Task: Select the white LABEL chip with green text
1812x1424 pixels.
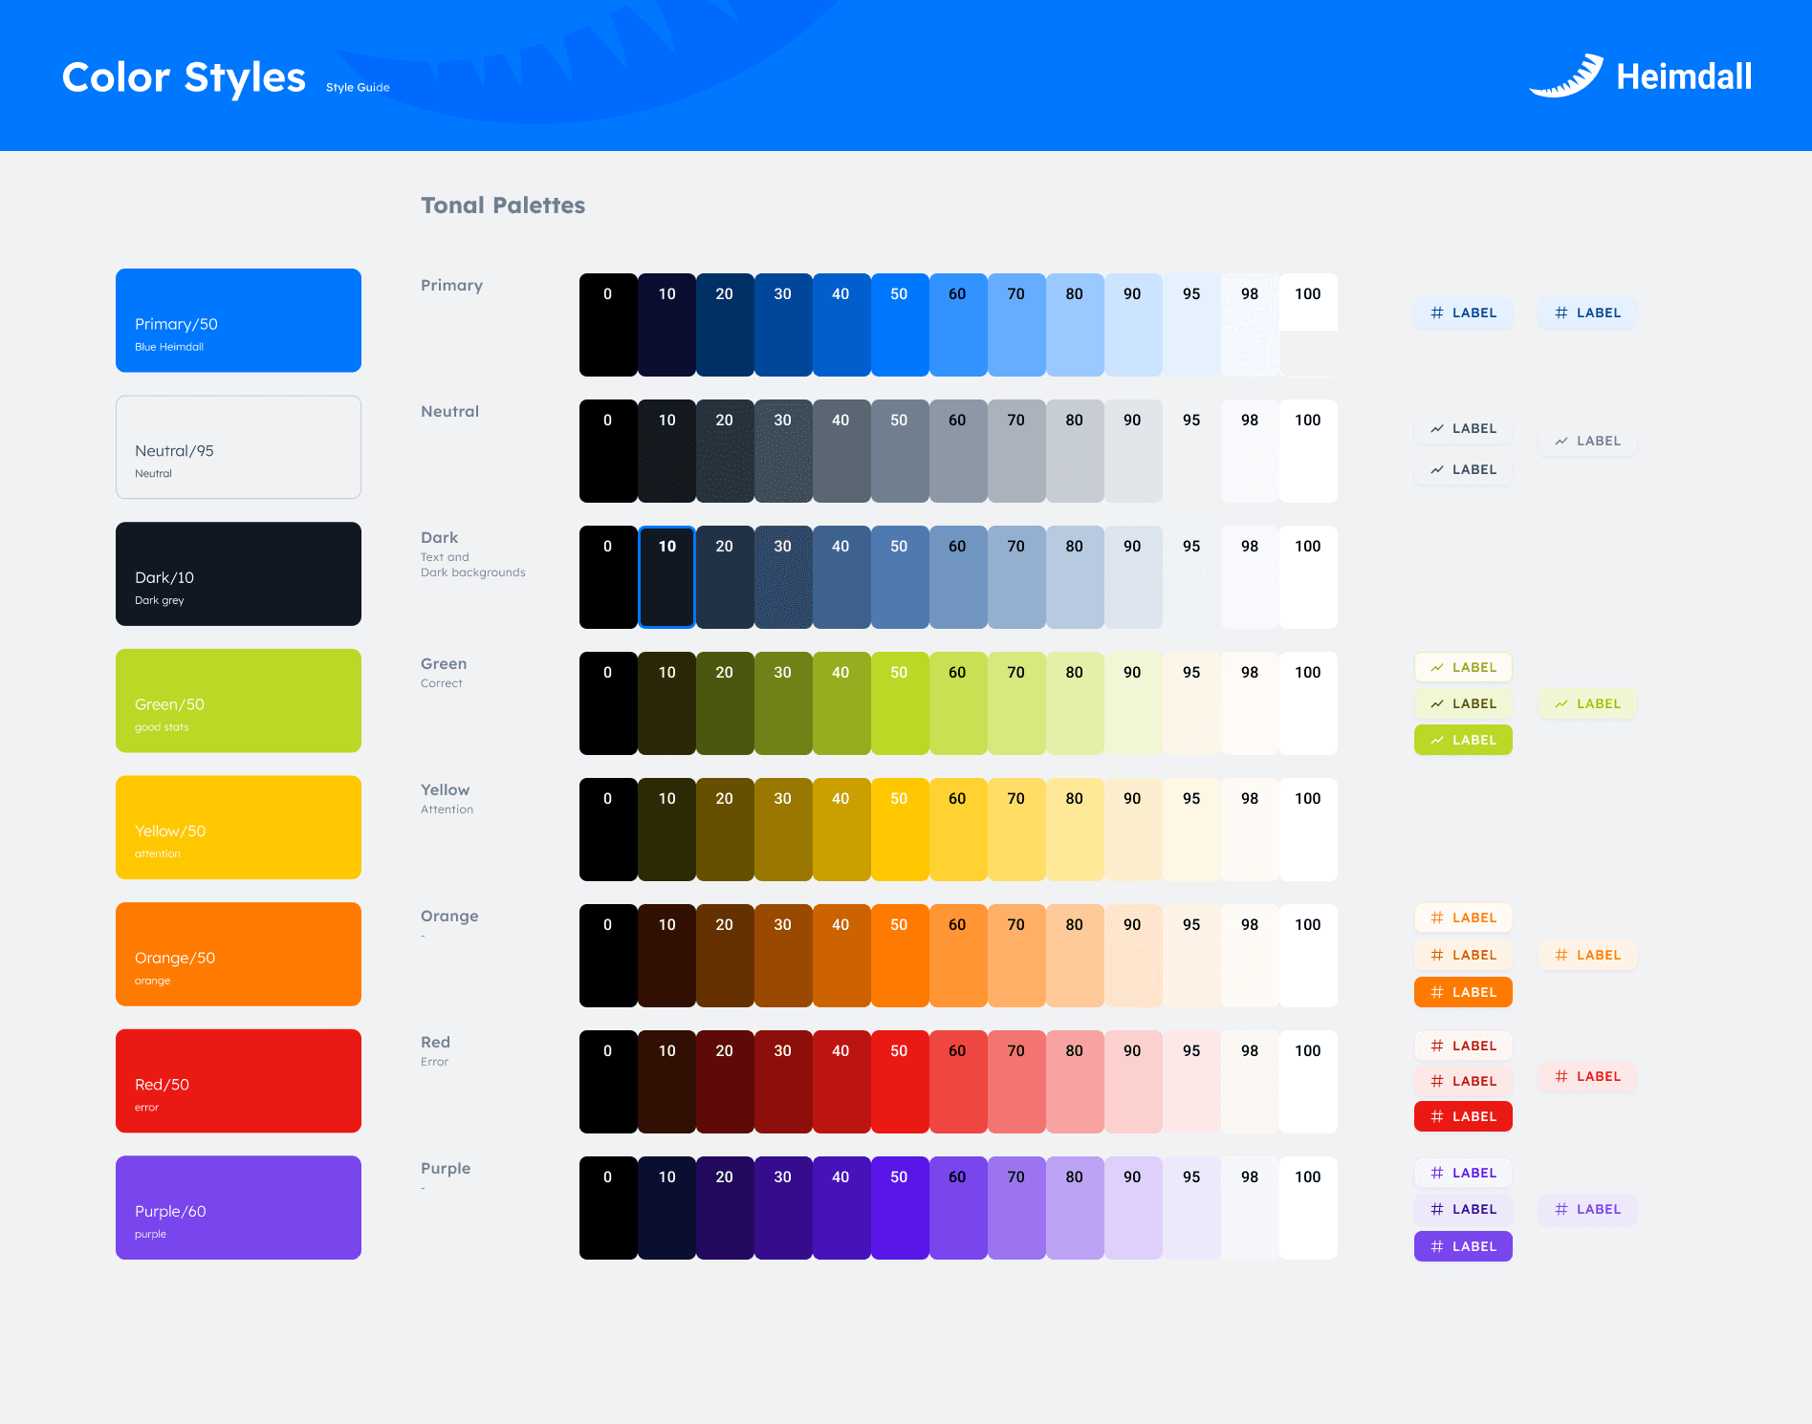Action: (1463, 667)
